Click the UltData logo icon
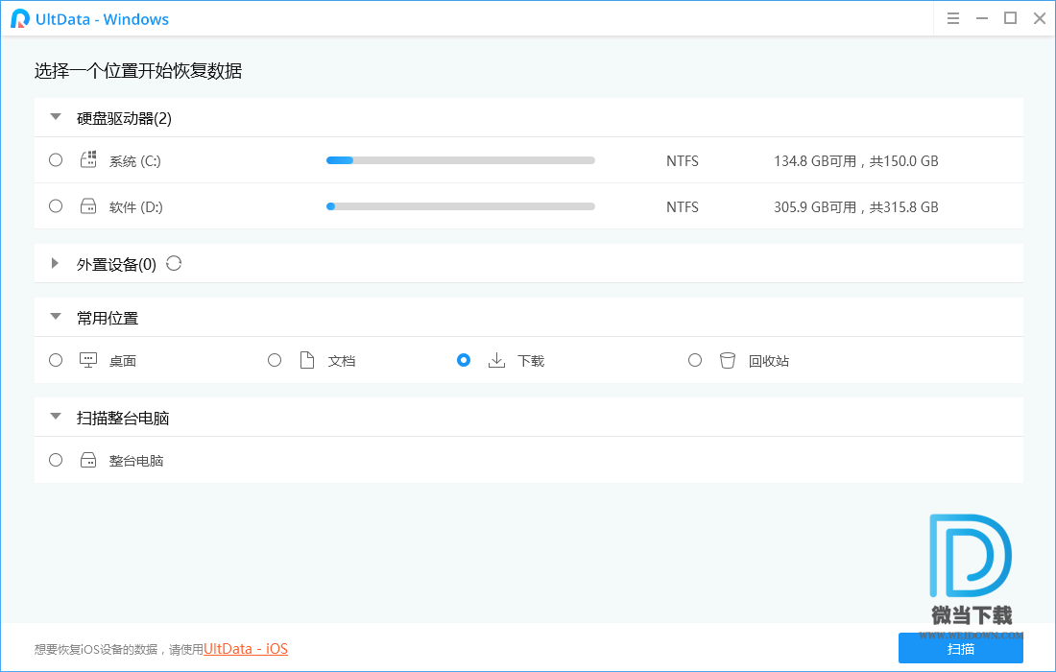1056x672 pixels. coord(20,19)
